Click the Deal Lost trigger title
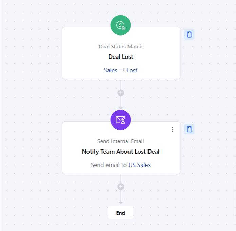The image size is (236, 231). point(121,57)
